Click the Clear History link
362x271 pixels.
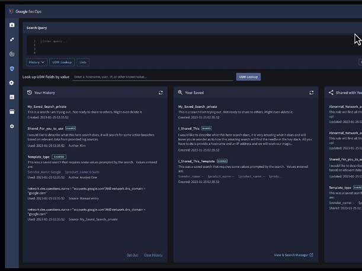tap(153, 255)
